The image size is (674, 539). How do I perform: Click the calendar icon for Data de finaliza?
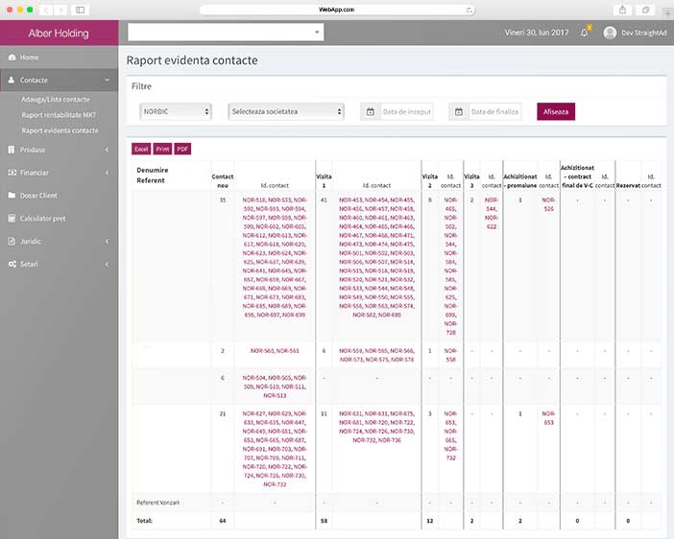[459, 111]
